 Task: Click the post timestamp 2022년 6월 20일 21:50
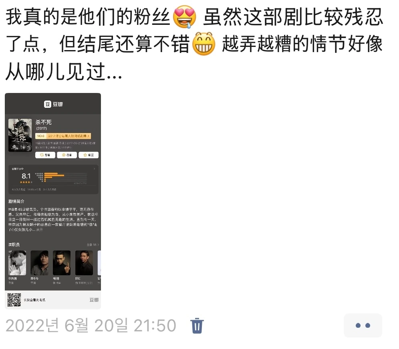pyautogui.click(x=91, y=326)
